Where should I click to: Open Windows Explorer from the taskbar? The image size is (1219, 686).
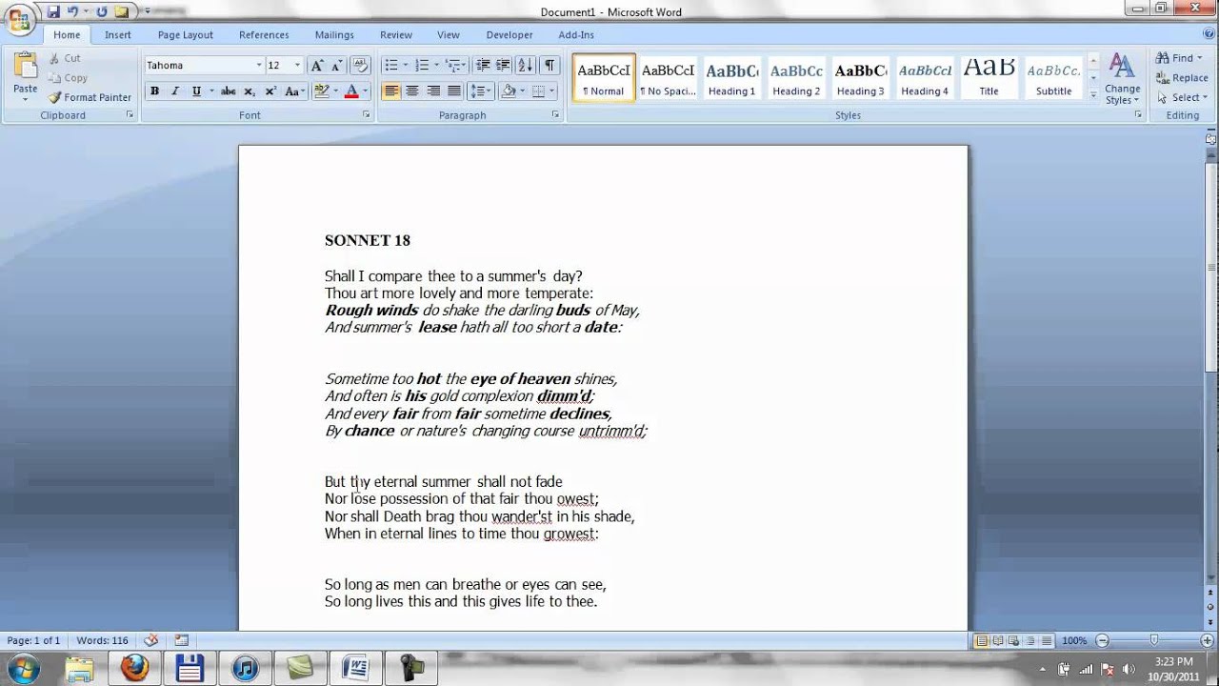point(80,668)
